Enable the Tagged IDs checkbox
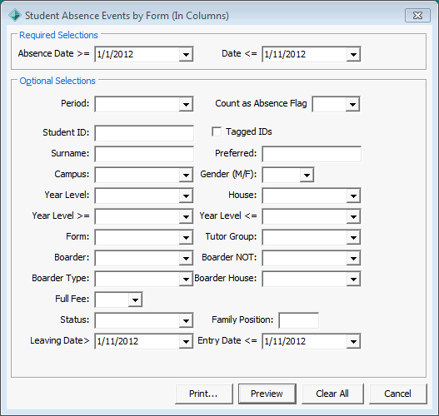This screenshot has width=439, height=416. click(217, 131)
